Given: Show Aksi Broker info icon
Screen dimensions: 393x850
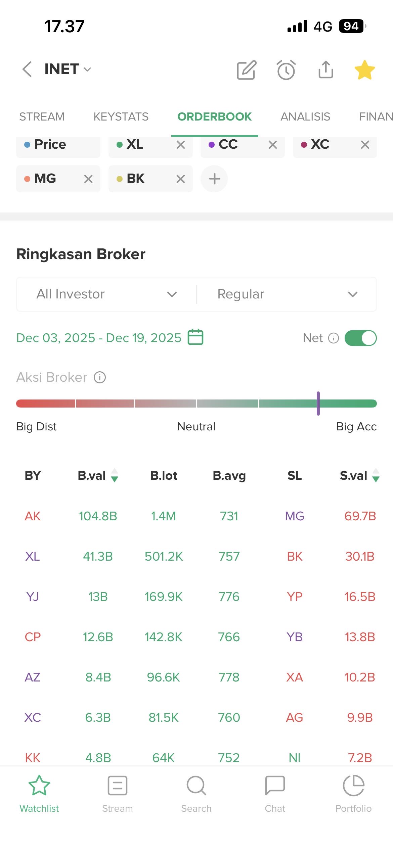Looking at the screenshot, I should point(100,377).
